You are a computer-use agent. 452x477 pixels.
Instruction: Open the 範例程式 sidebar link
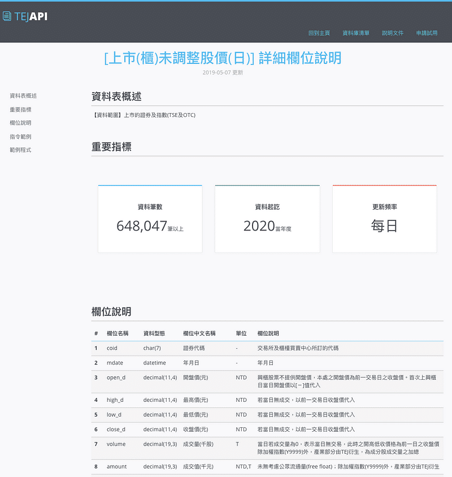(x=20, y=150)
